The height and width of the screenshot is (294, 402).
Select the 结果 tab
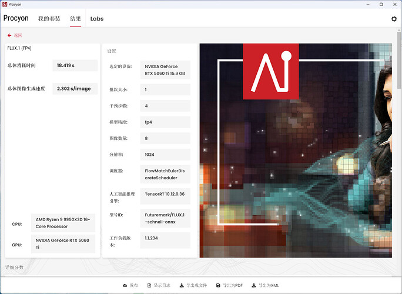coord(75,19)
